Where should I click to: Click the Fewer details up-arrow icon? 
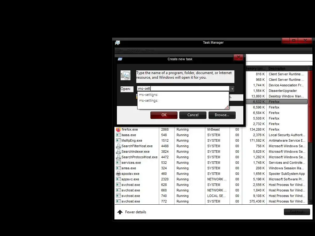click(120, 212)
